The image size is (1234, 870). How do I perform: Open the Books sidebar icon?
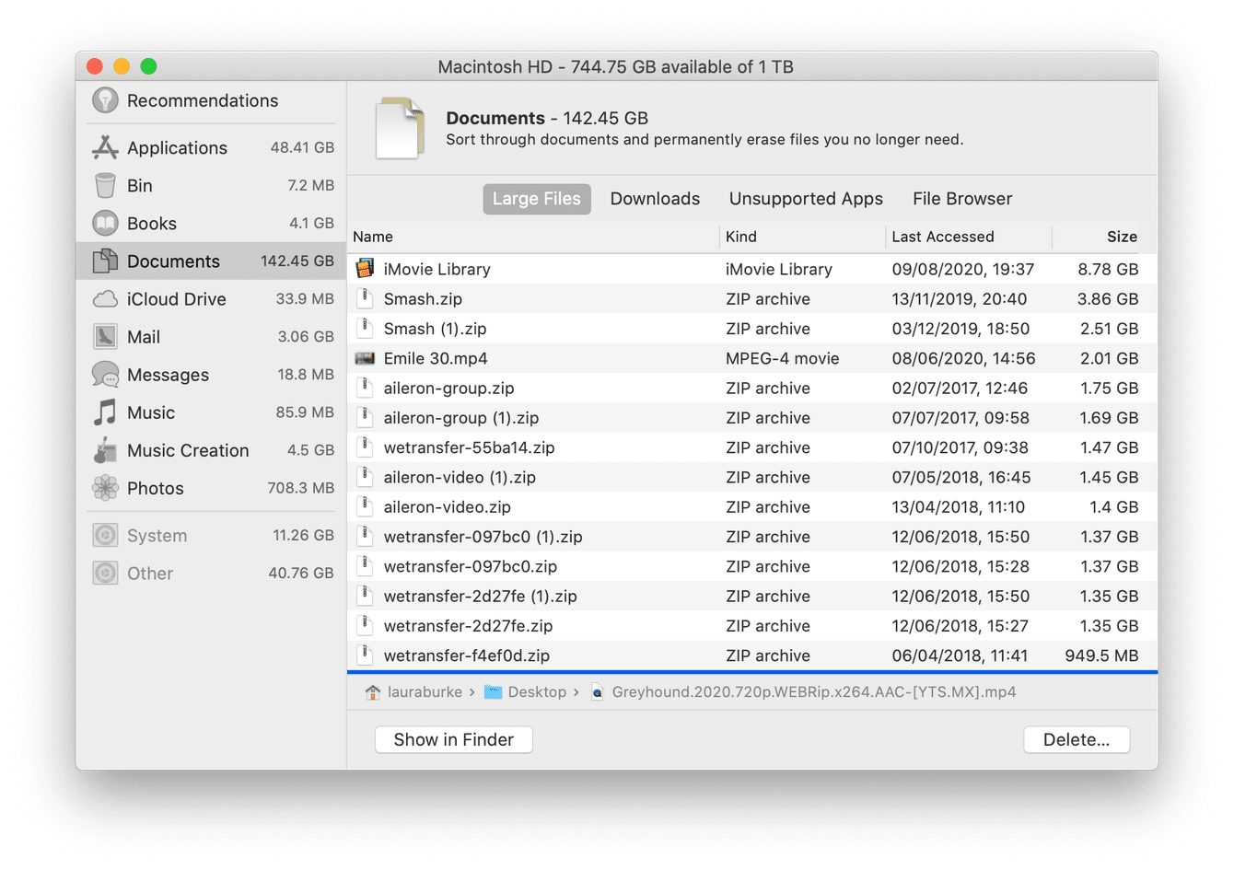click(104, 223)
